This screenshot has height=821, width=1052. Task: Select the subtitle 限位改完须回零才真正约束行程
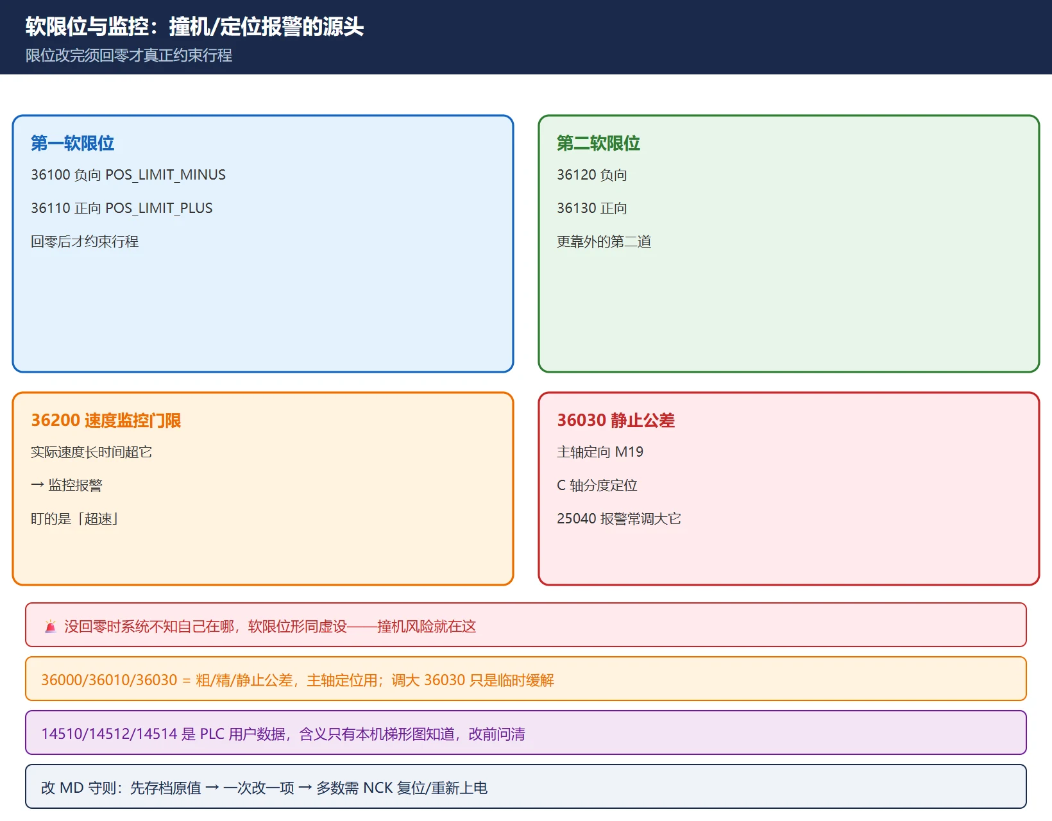[129, 56]
